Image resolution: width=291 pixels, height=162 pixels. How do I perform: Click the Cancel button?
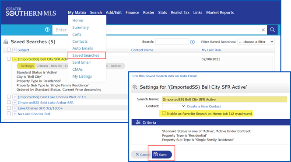tap(142, 155)
